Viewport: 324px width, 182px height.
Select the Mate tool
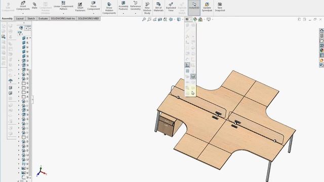pos(34,6)
